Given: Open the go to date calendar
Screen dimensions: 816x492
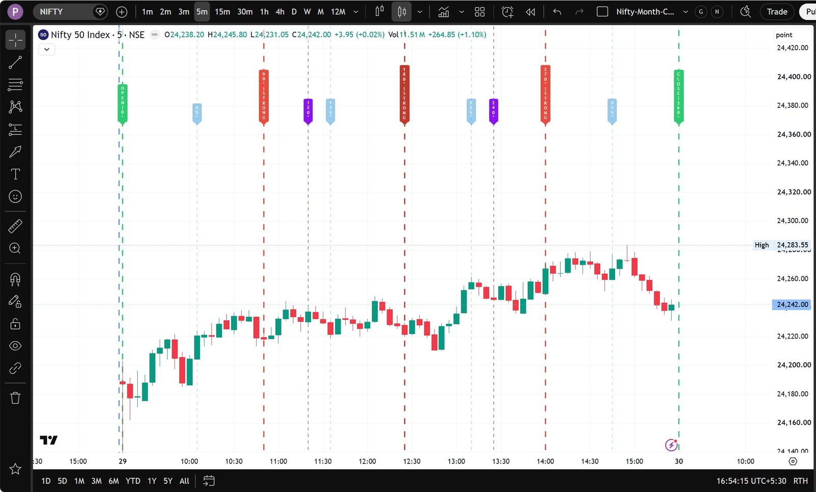Looking at the screenshot, I should tap(209, 481).
